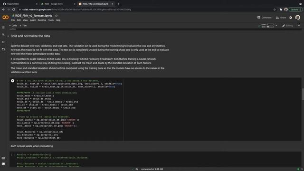Switch to the RIDE - Google Drive tab
The width and height of the screenshot is (304, 171).
click(57, 4)
